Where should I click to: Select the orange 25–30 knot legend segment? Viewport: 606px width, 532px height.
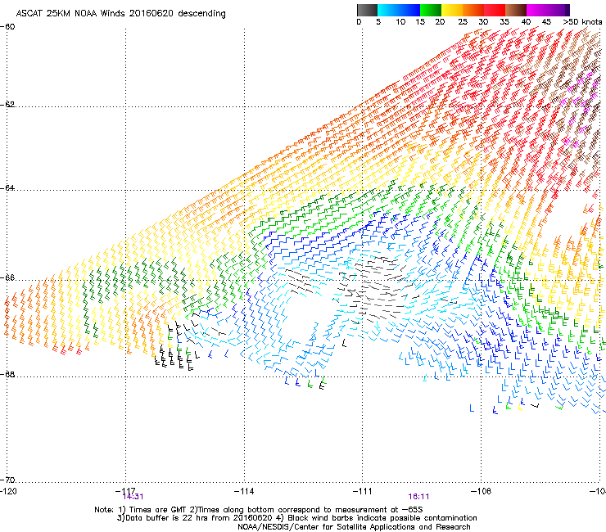[473, 10]
